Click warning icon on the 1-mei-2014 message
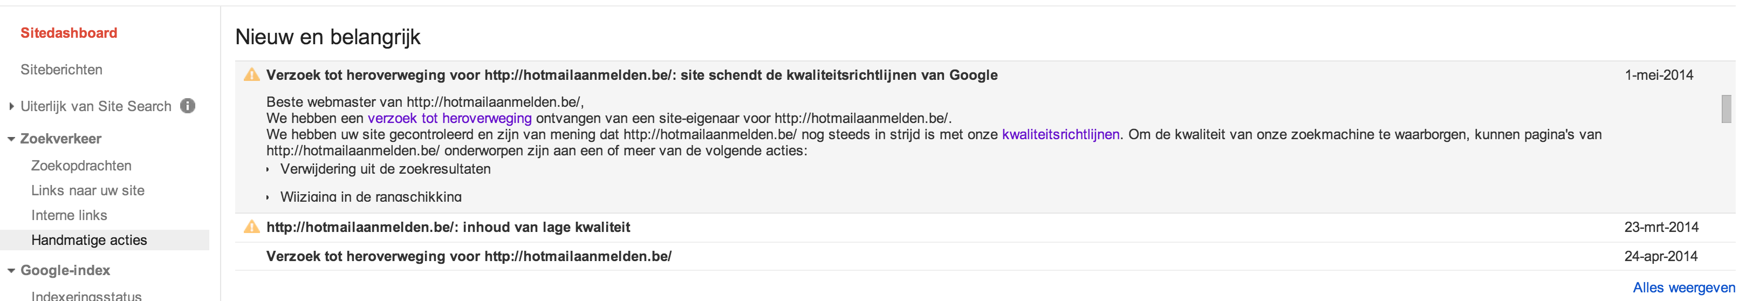Image resolution: width=1753 pixels, height=301 pixels. coord(252,75)
